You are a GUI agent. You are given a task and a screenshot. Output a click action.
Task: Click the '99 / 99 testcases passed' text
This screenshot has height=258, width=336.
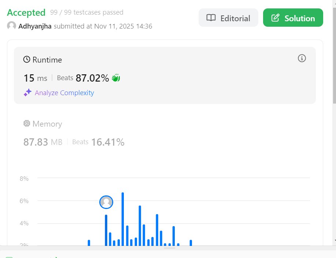point(87,12)
